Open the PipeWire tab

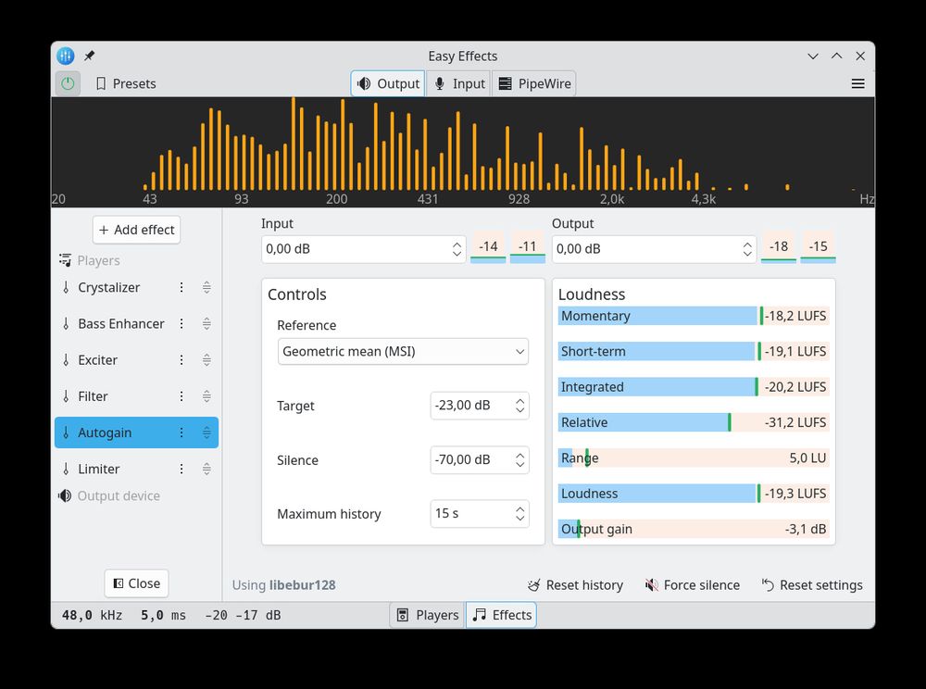535,83
